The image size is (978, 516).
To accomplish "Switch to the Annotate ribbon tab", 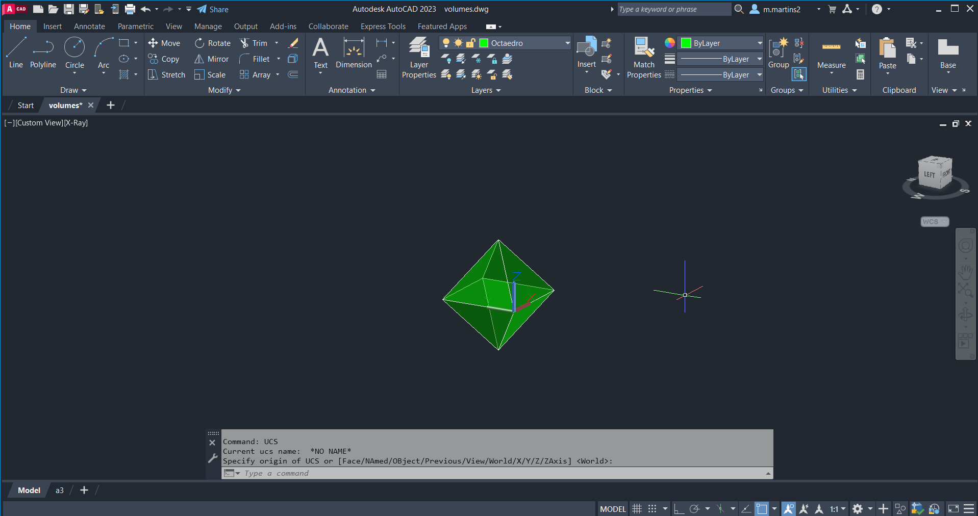I will [x=89, y=27].
